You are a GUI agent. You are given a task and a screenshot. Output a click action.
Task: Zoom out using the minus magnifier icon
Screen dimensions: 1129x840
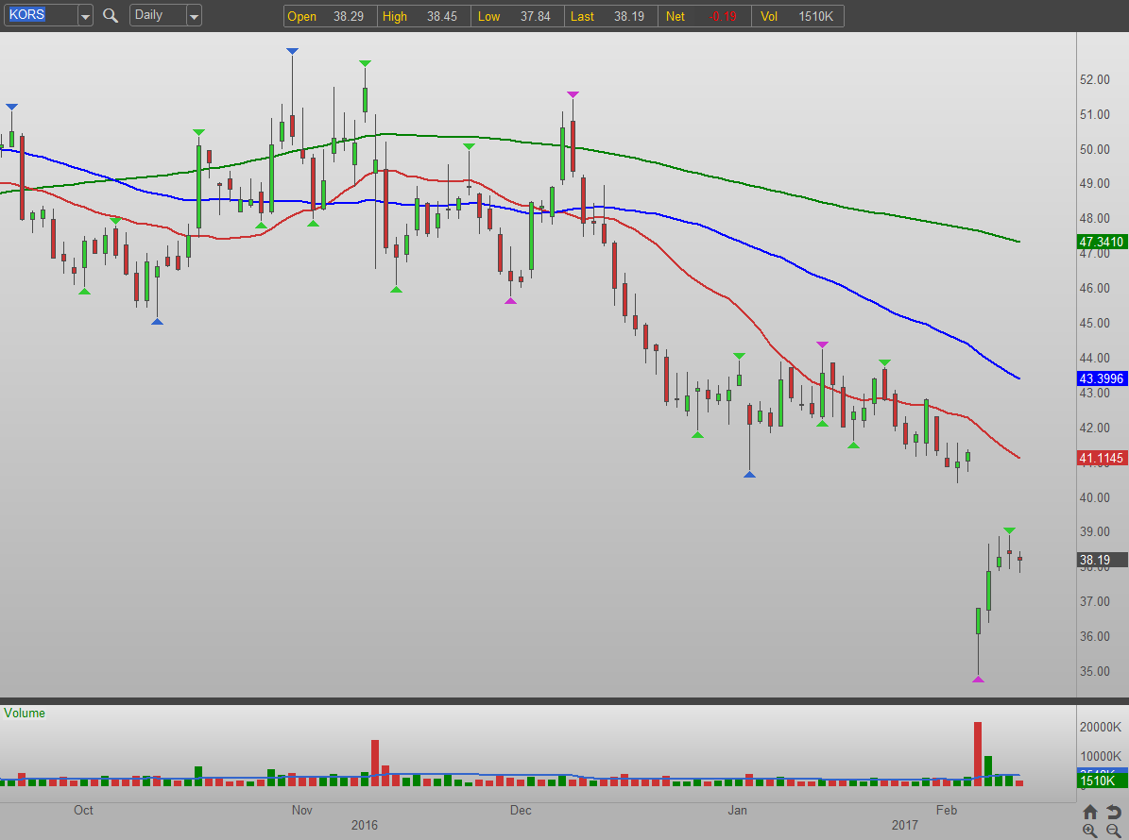[x=1112, y=831]
